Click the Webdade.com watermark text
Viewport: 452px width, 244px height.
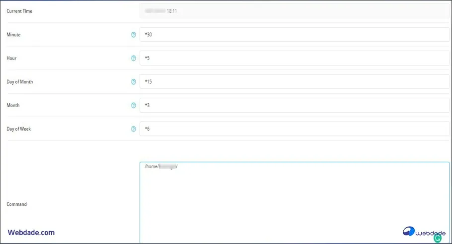31,232
